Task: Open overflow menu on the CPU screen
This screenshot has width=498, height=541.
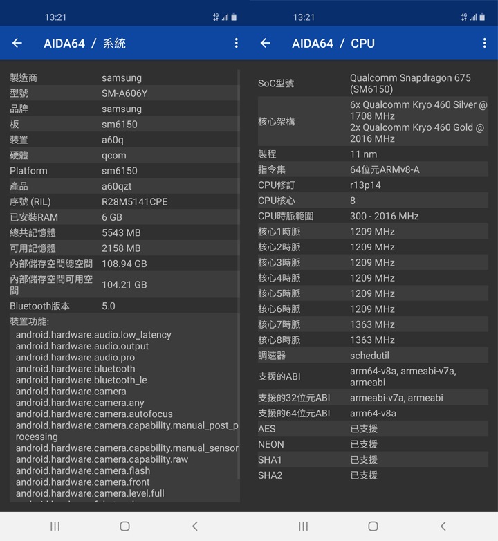Action: click(x=485, y=43)
